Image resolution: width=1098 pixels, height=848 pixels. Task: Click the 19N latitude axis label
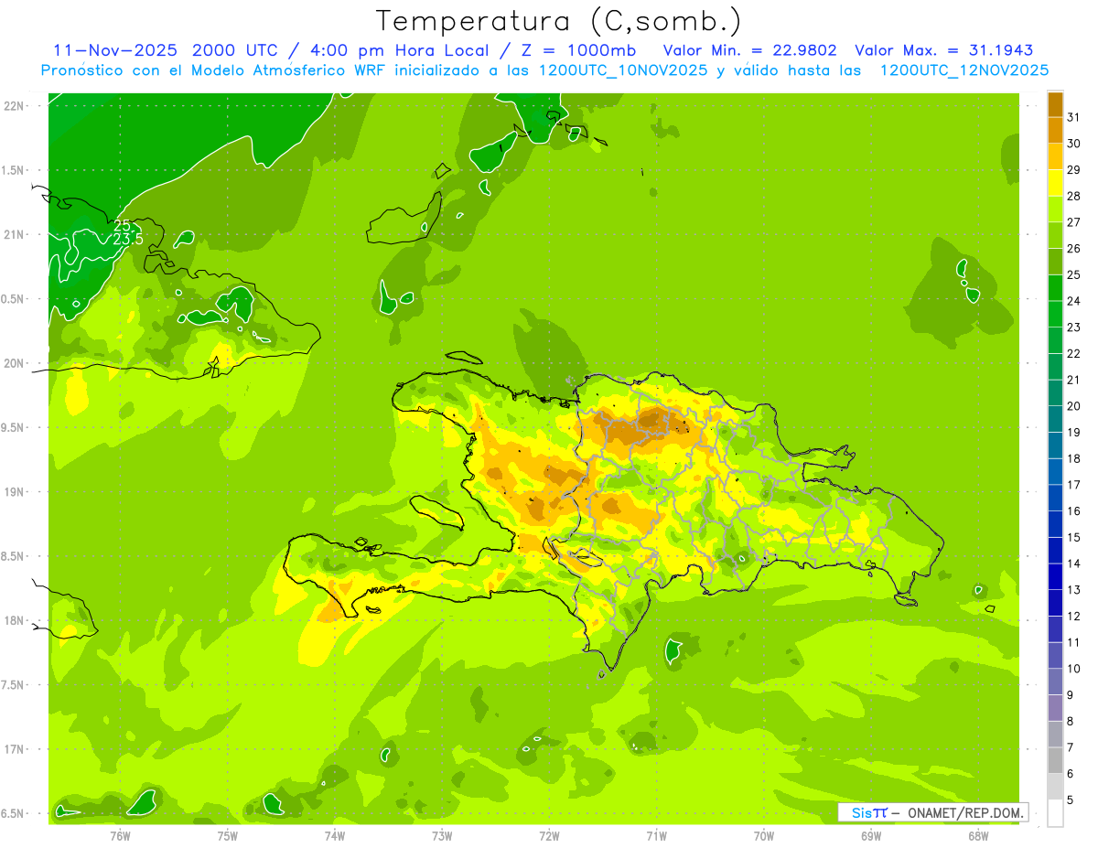coord(14,492)
